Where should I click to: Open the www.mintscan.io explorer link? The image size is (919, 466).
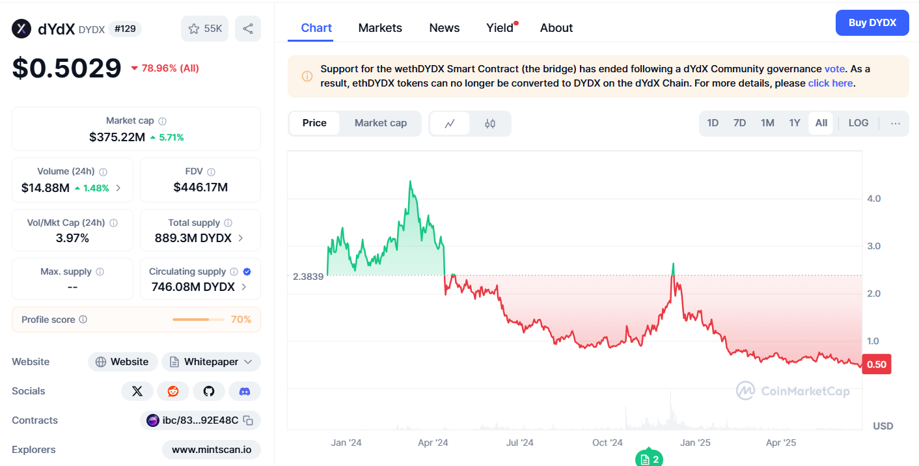tap(212, 450)
